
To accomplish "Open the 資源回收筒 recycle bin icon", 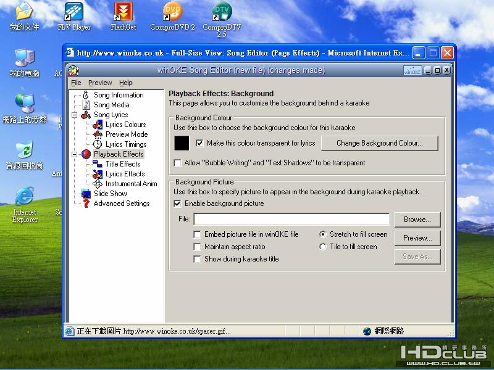I will [x=25, y=155].
